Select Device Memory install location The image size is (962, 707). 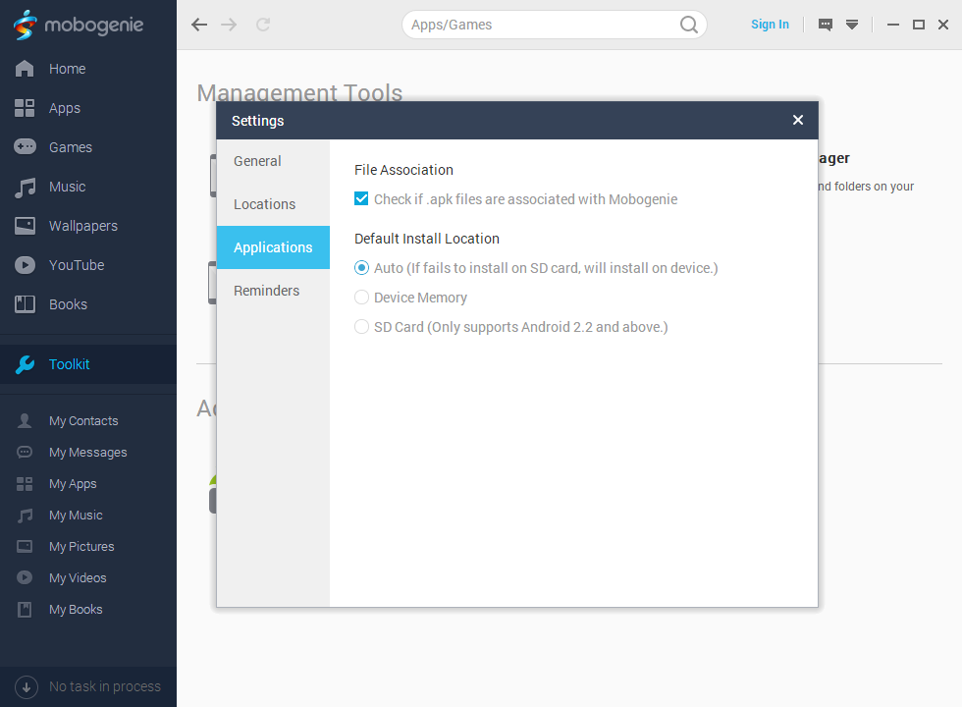coord(361,298)
